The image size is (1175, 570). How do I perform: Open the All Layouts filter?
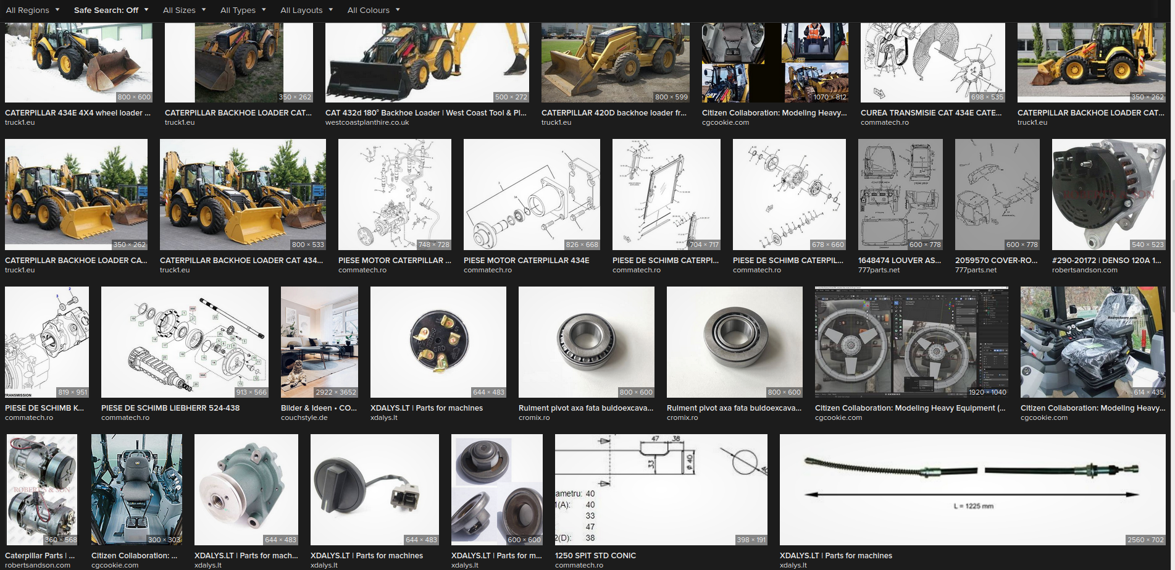click(306, 10)
